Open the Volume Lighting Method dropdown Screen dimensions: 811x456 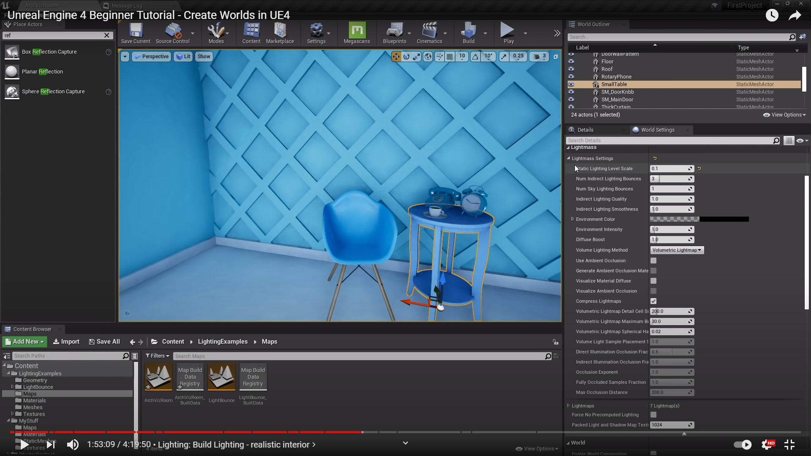coord(677,250)
